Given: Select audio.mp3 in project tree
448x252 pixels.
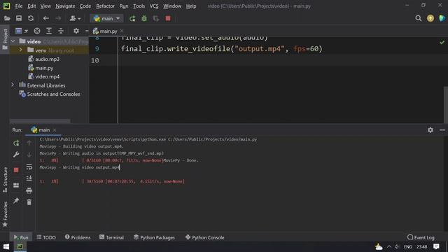Looking at the screenshot, I should tap(47, 59).
